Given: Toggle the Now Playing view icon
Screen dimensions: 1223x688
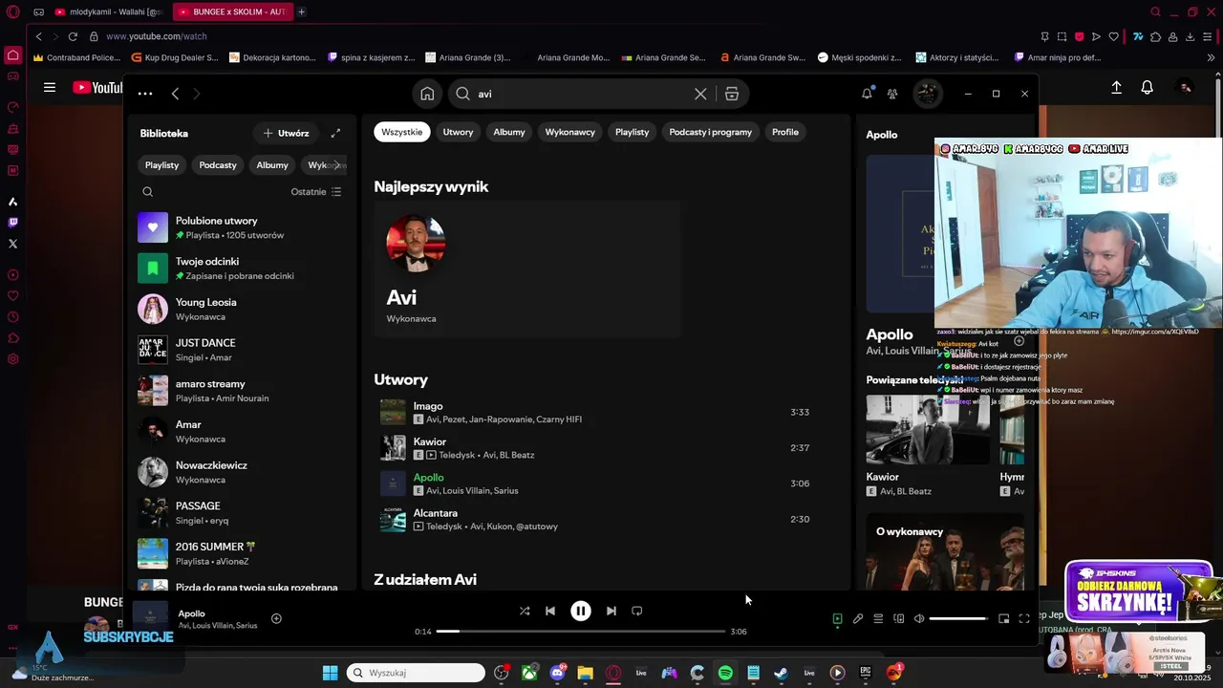Looking at the screenshot, I should click(x=837, y=618).
